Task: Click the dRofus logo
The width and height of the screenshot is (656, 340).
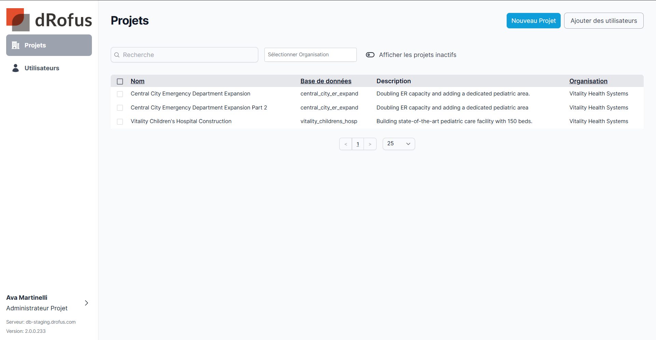Action: [x=49, y=20]
